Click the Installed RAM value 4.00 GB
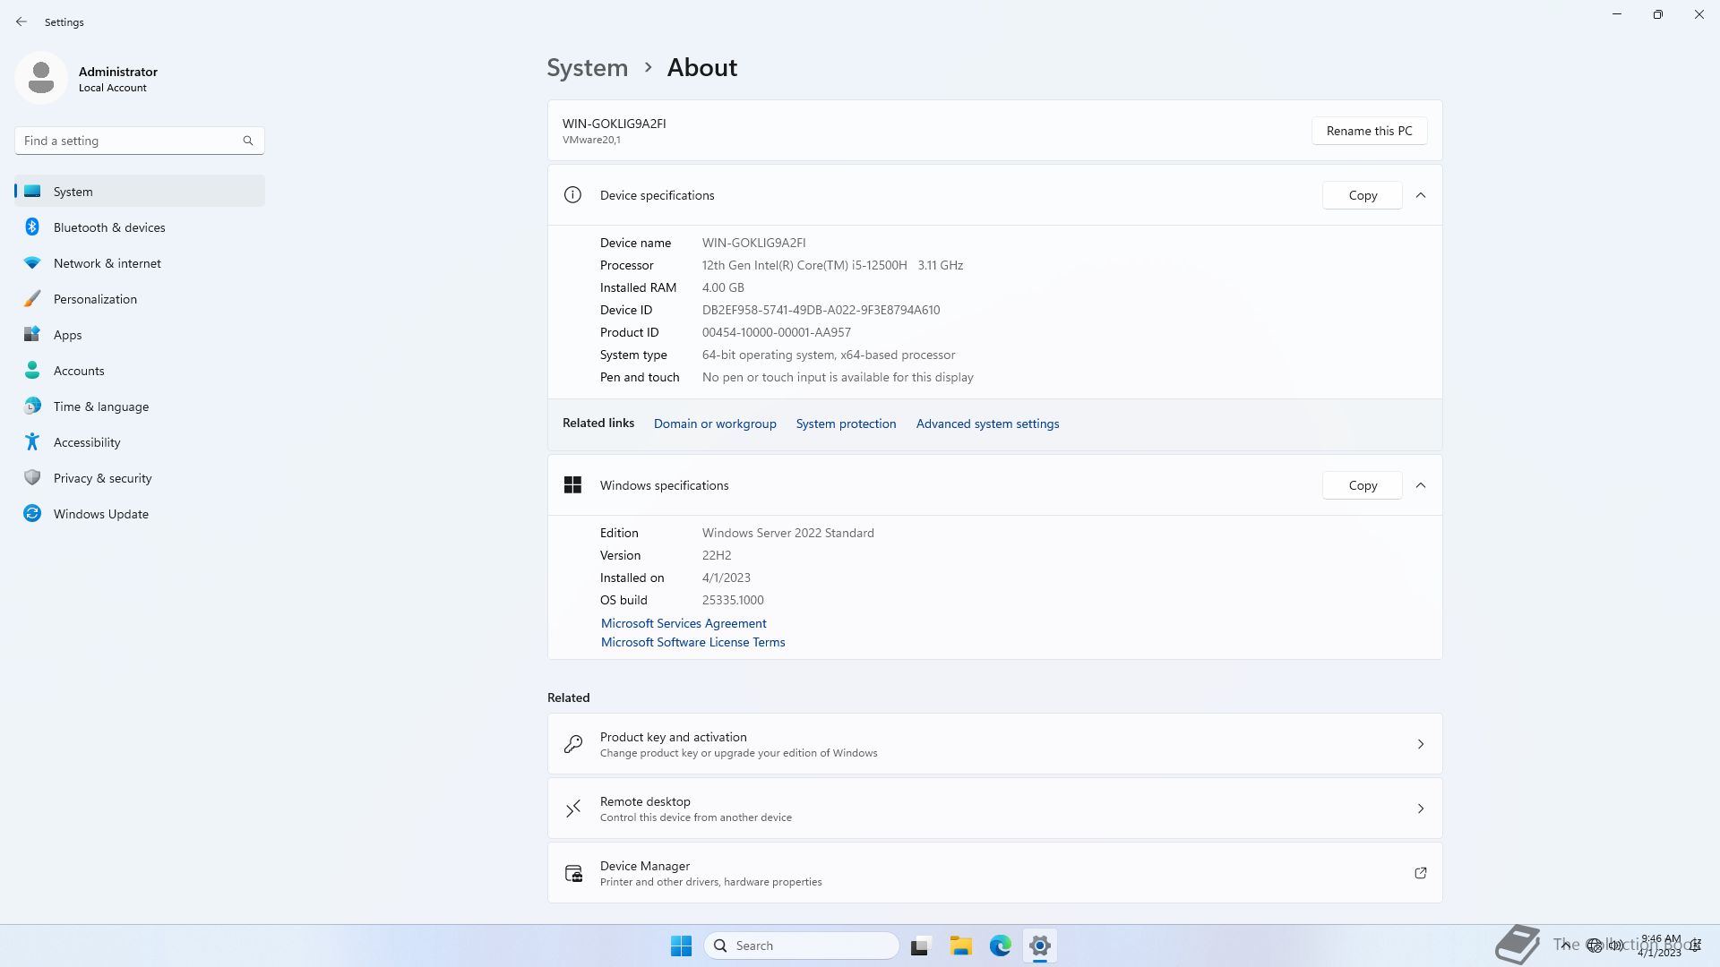1720x967 pixels. click(723, 287)
